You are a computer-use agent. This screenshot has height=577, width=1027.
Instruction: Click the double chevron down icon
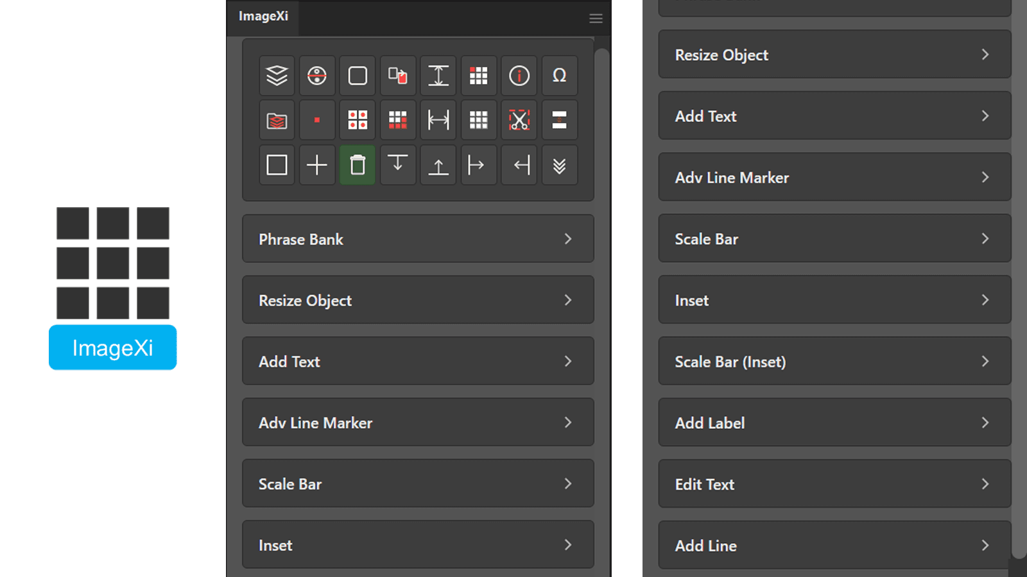point(560,165)
